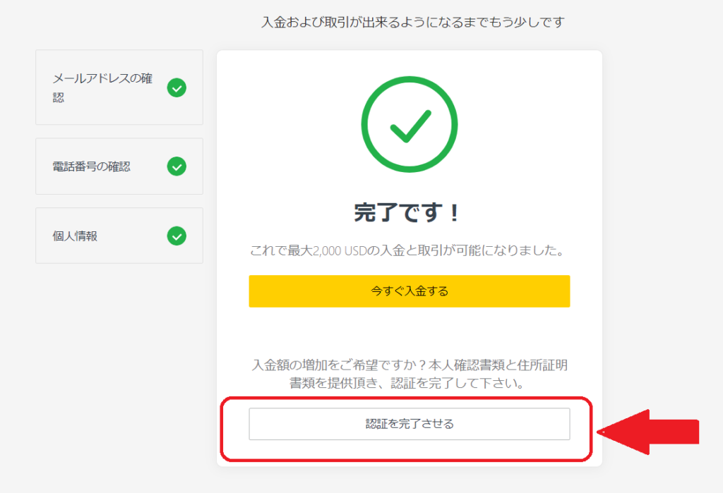Click the phone verification completed status icon

(177, 166)
